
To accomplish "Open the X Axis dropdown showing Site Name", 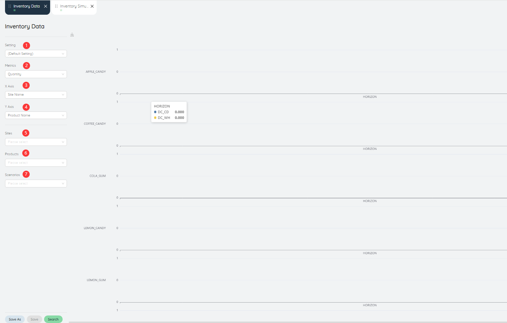I will [36, 95].
